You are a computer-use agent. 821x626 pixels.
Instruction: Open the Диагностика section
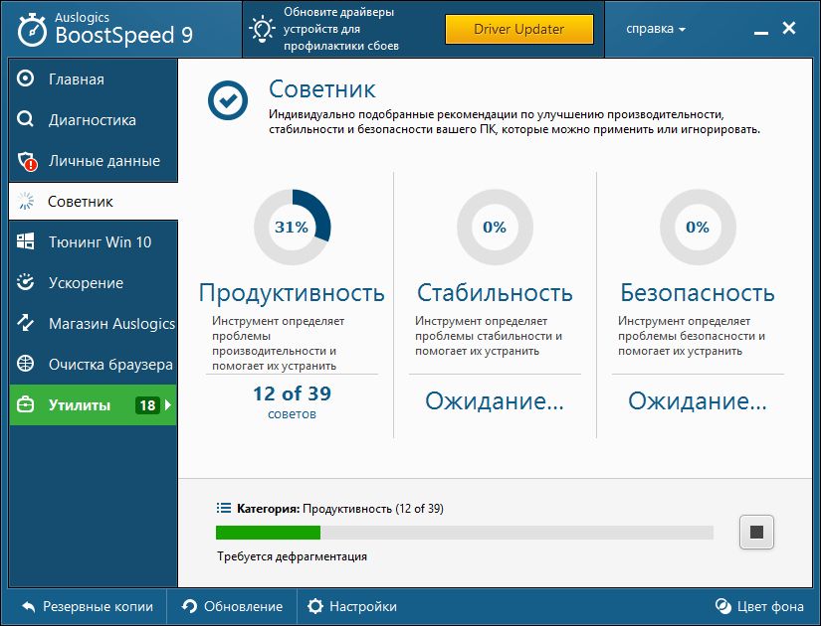click(x=94, y=120)
